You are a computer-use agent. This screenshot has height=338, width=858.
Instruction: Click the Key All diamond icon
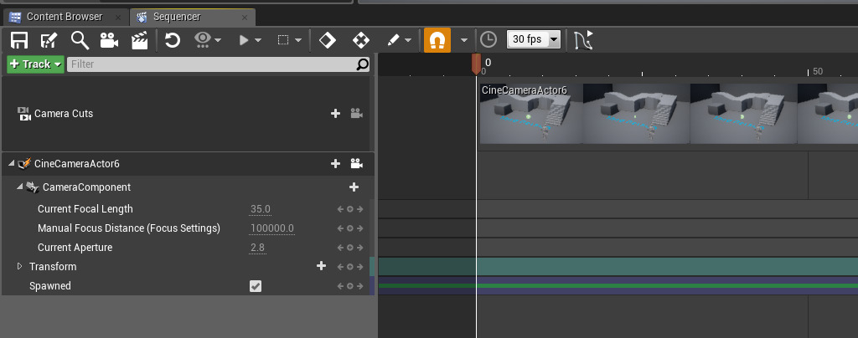(328, 39)
